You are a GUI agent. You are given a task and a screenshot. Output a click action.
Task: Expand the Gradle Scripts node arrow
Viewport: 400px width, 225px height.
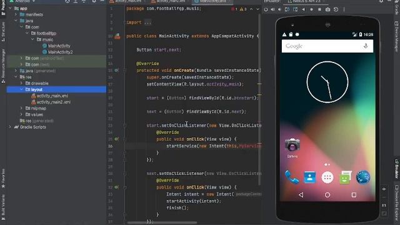tap(10, 127)
